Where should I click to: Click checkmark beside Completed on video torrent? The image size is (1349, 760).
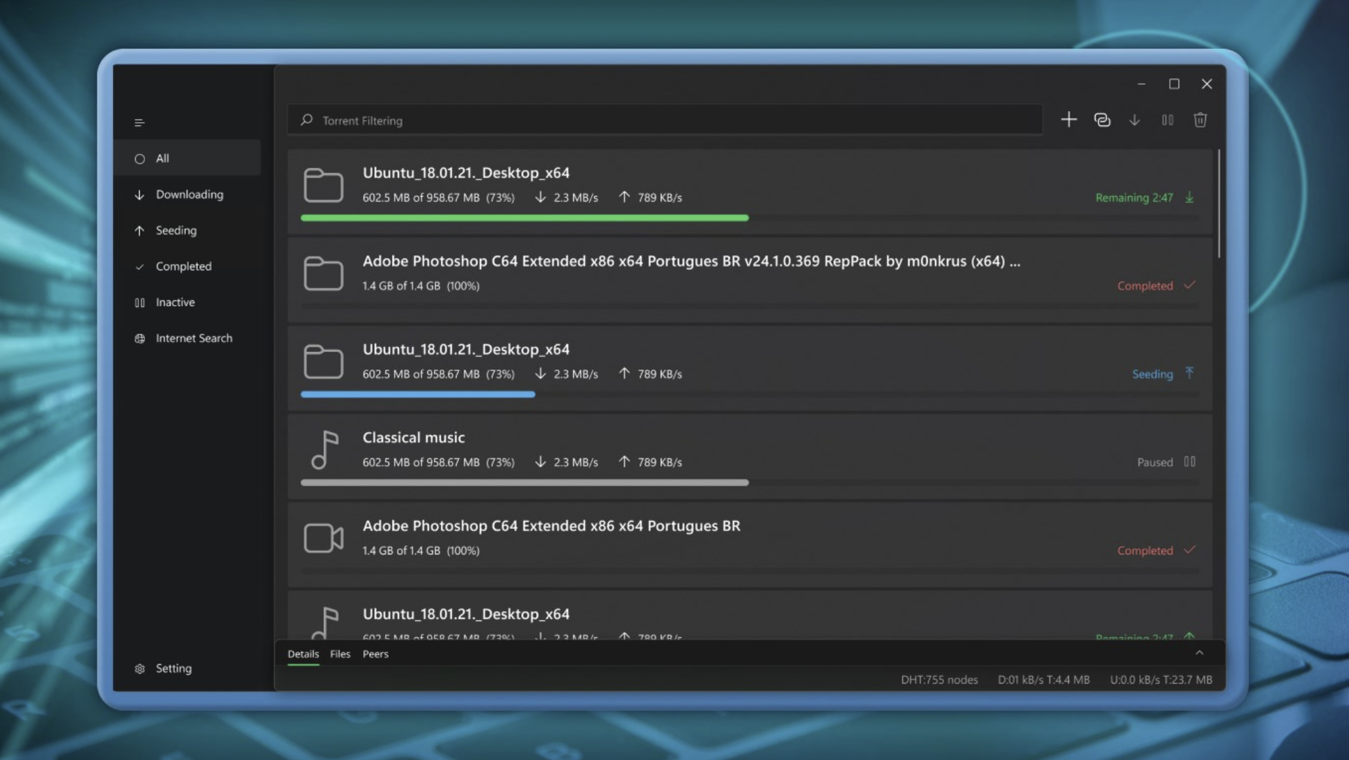1190,550
